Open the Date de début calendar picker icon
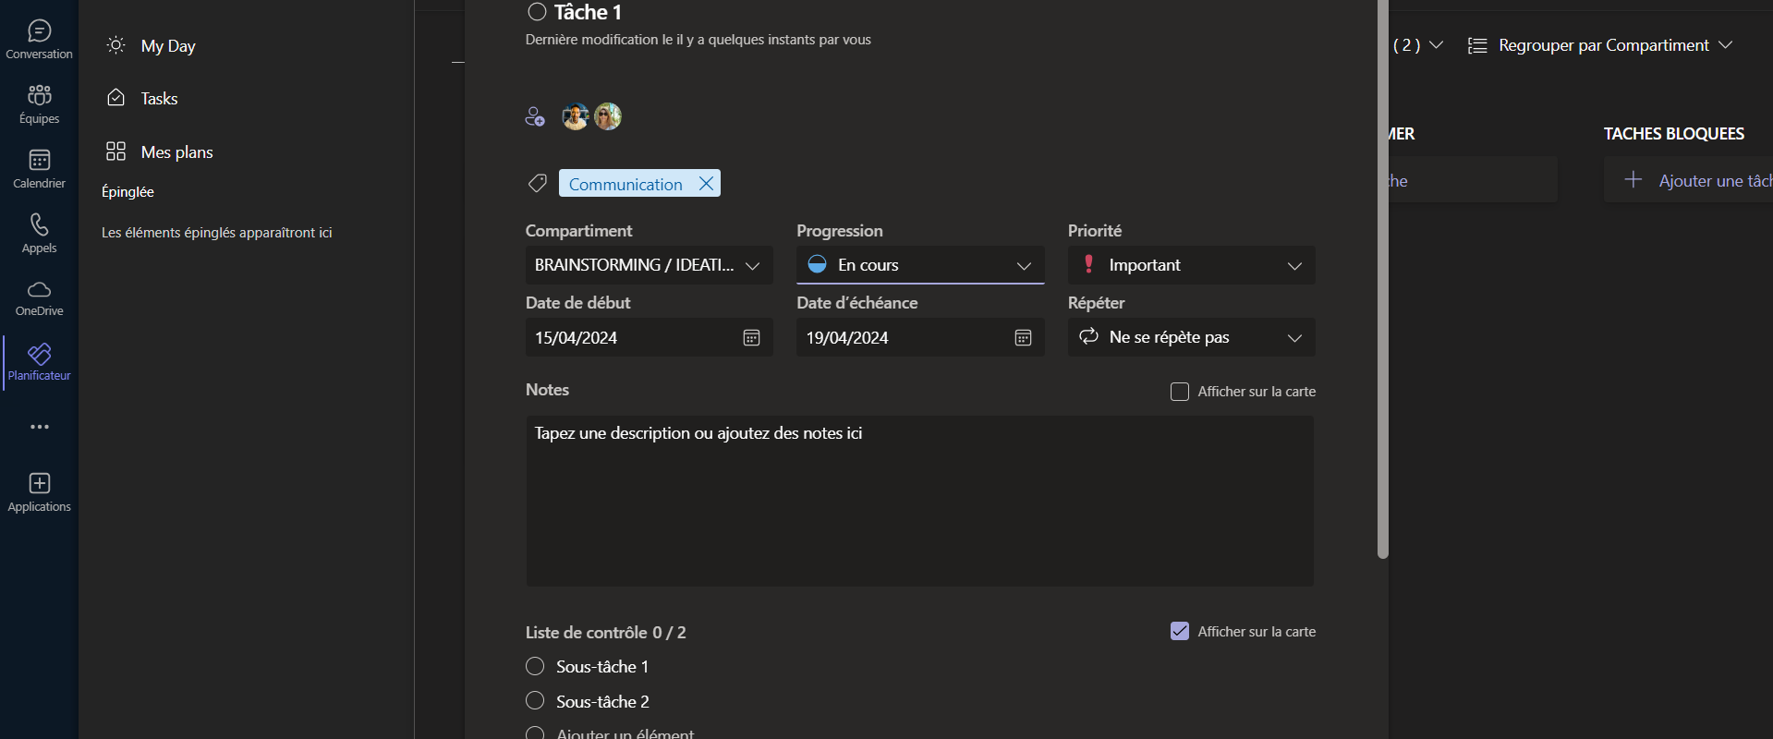Viewport: 1773px width, 739px height. [751, 338]
